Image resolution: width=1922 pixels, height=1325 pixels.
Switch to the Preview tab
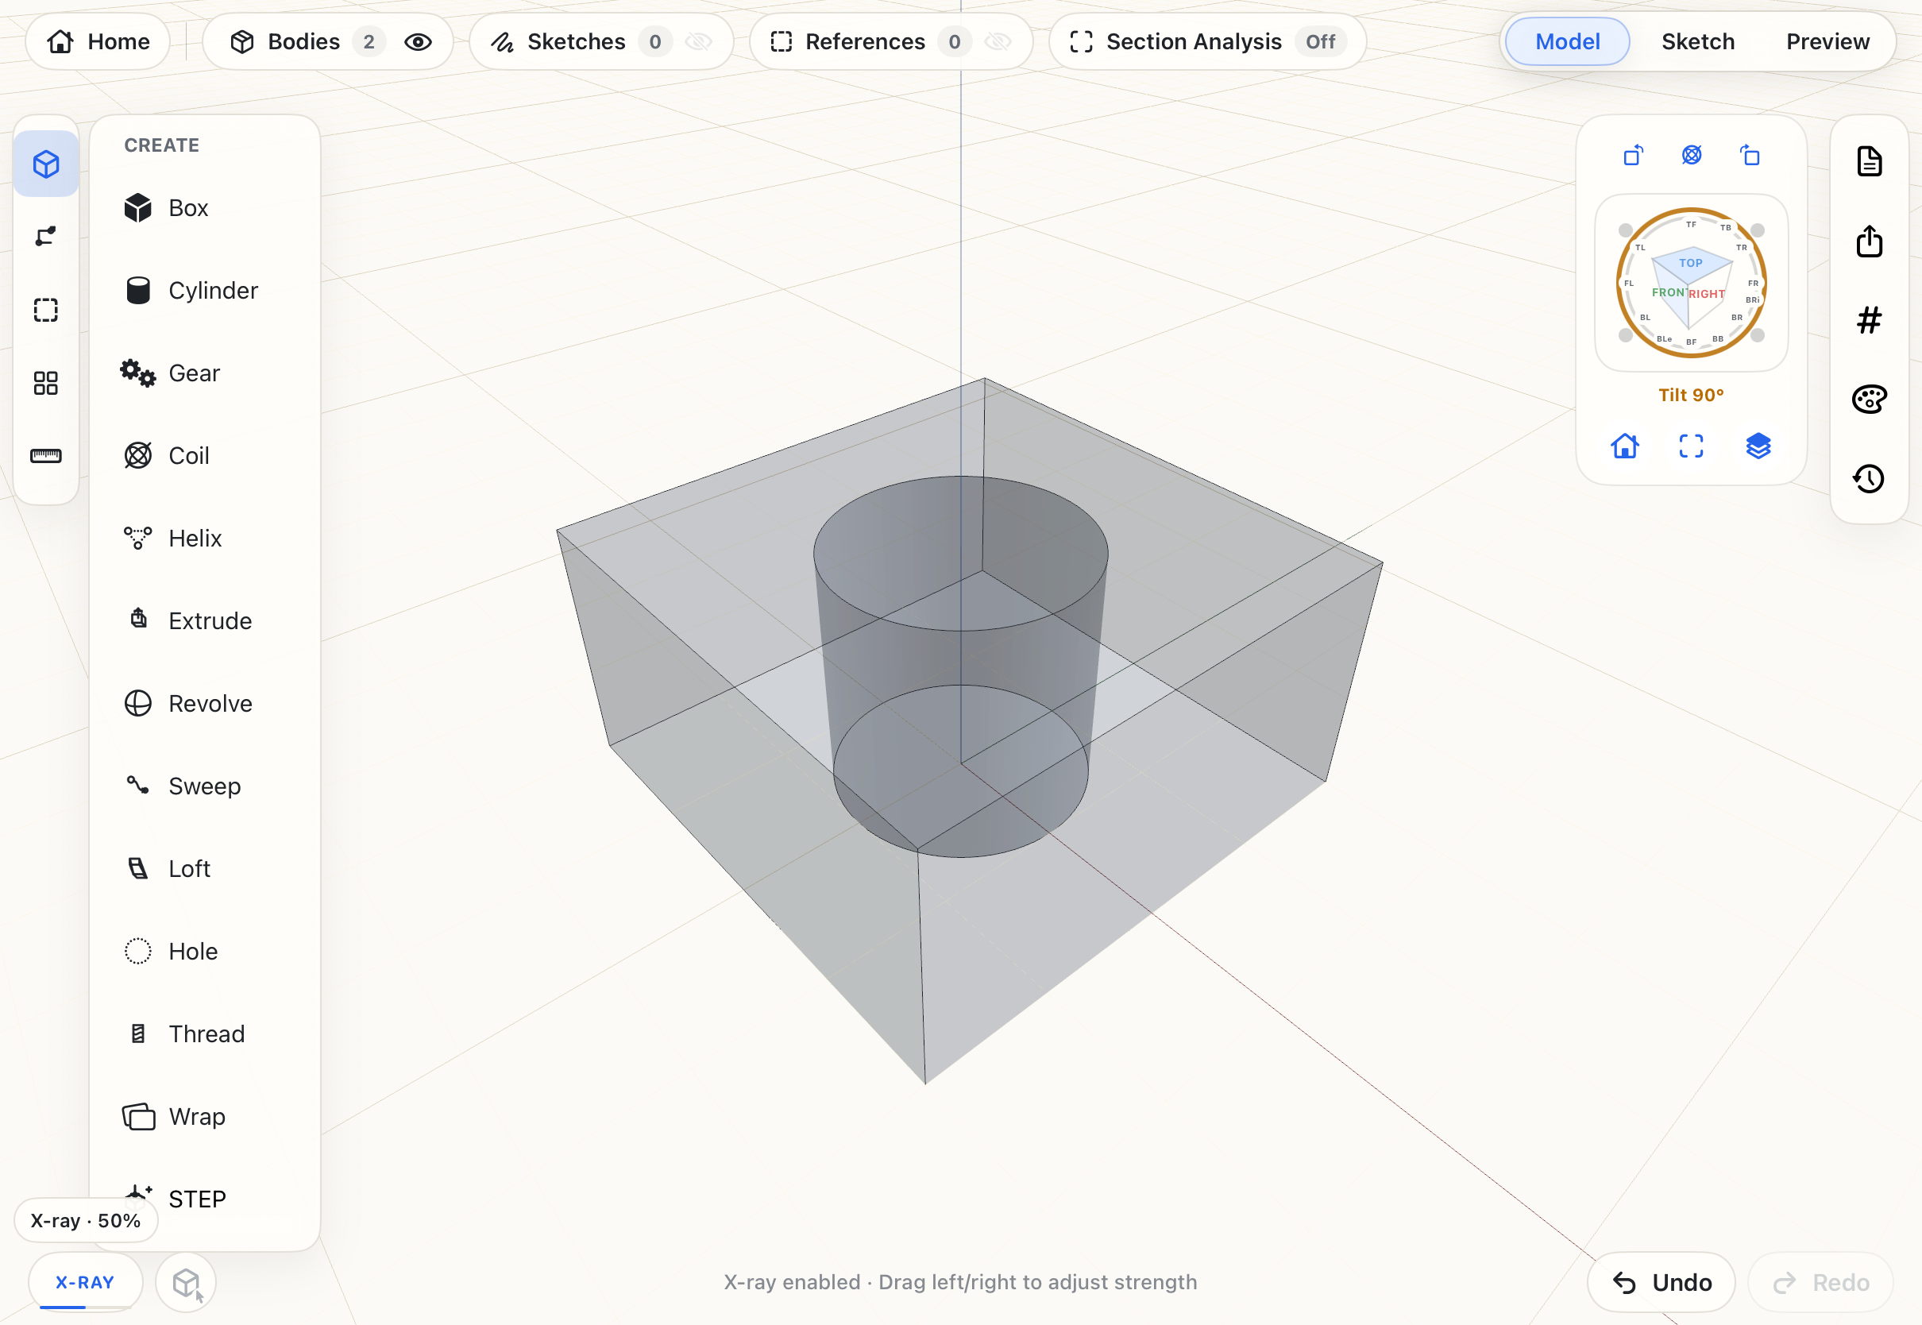[x=1827, y=41]
